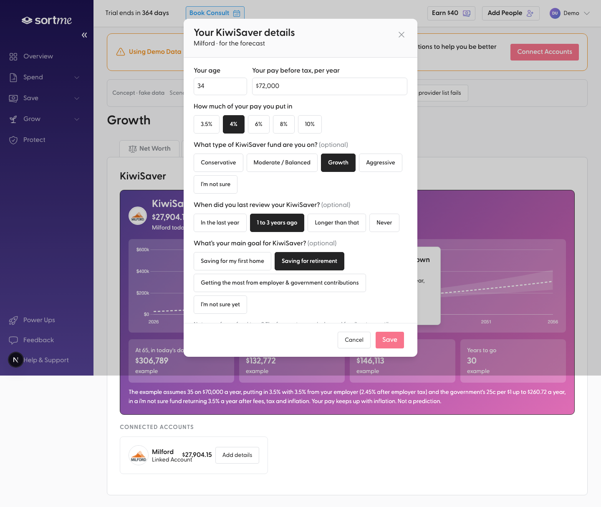Expand the Spend menu chevron

(77, 78)
